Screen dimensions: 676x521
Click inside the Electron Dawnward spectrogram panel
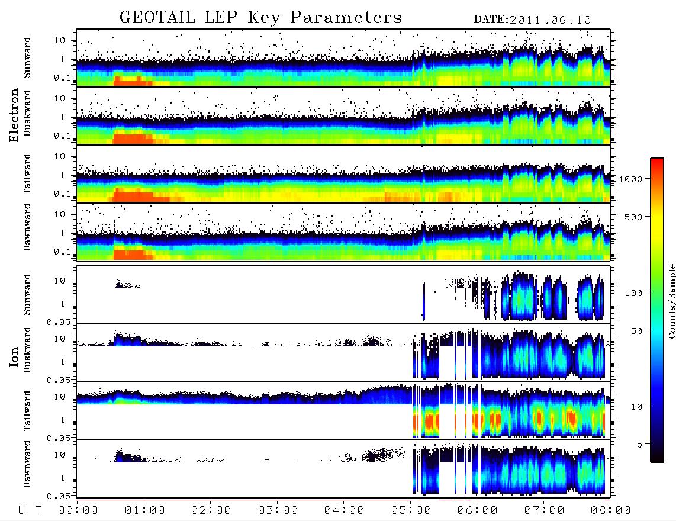[343, 232]
